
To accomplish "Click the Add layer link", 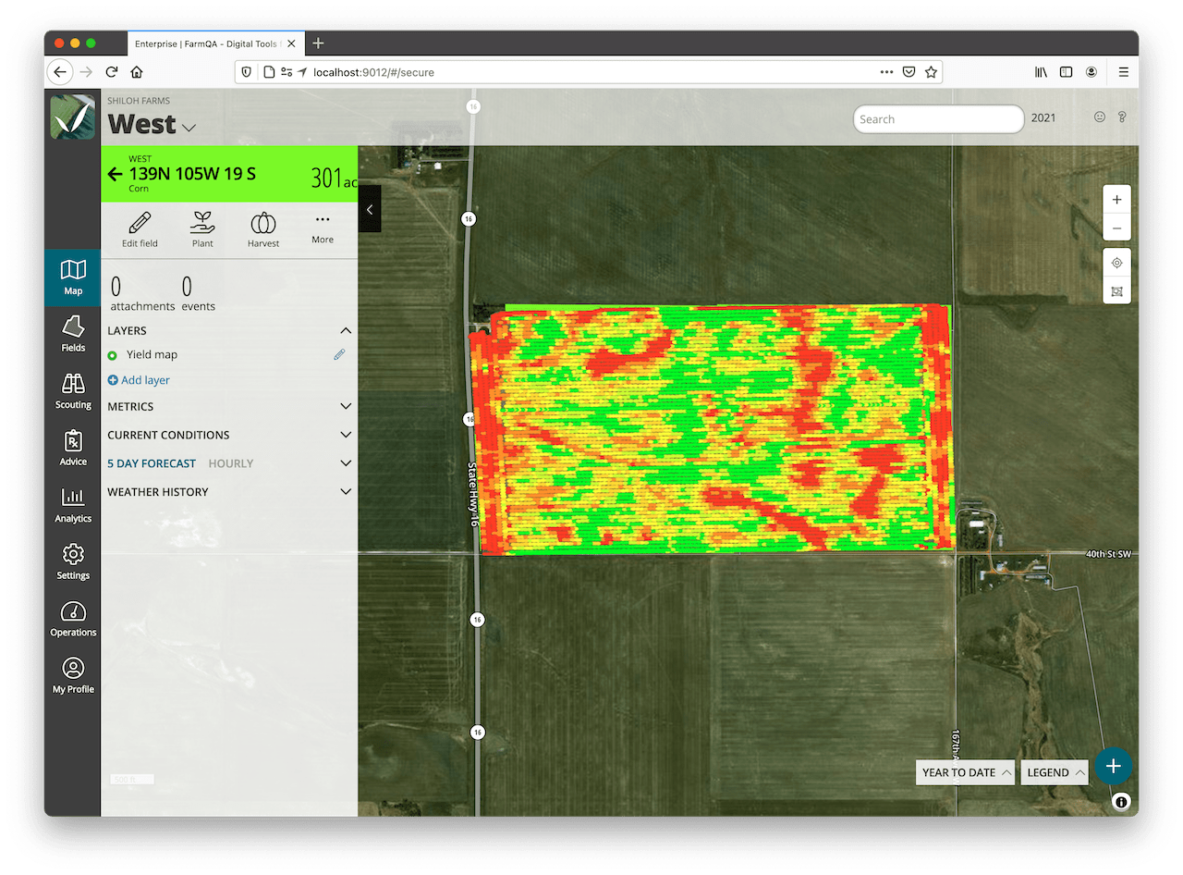I will click(139, 380).
